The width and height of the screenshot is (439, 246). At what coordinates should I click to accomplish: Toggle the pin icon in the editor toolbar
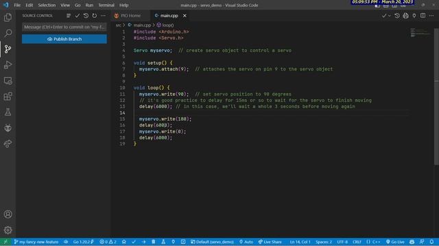pos(414,16)
